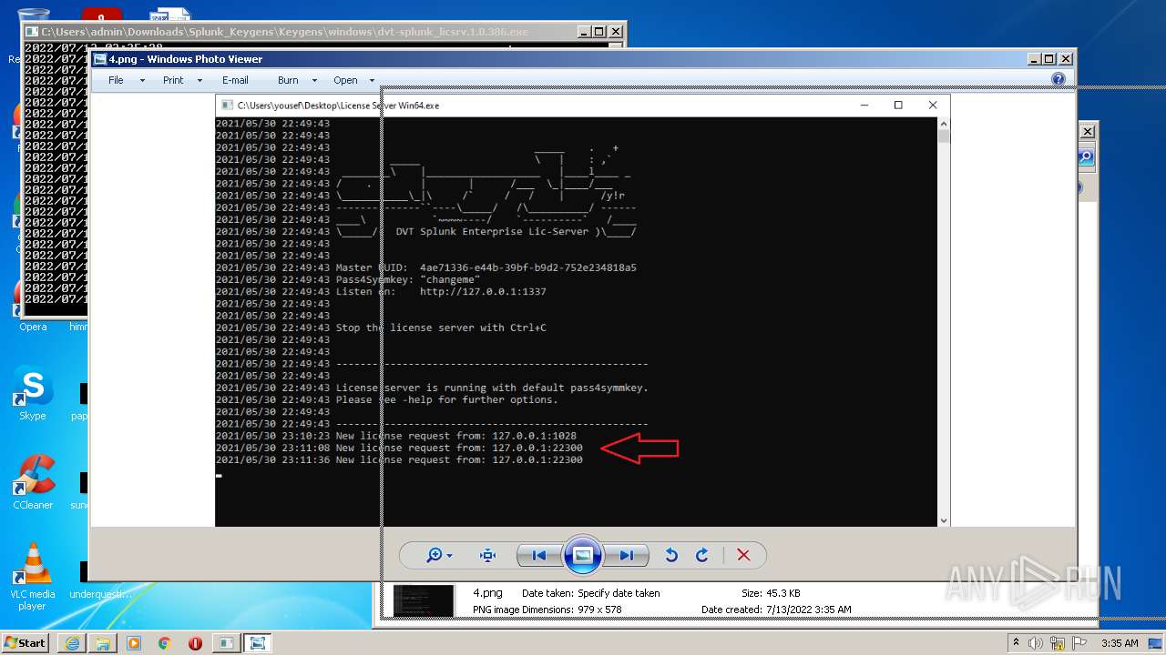The width and height of the screenshot is (1166, 655).
Task: Click 'Date created: 7/13/2022 3:35 AM' text
Action: point(776,610)
